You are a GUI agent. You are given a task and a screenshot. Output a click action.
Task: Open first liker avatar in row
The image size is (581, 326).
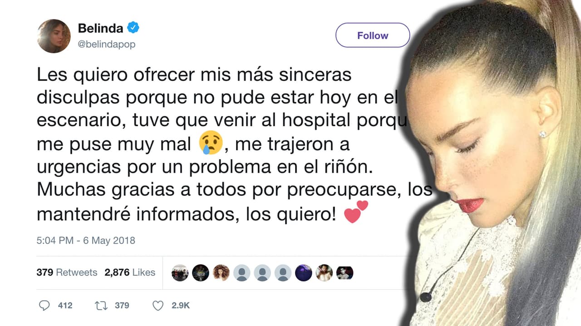click(x=180, y=273)
